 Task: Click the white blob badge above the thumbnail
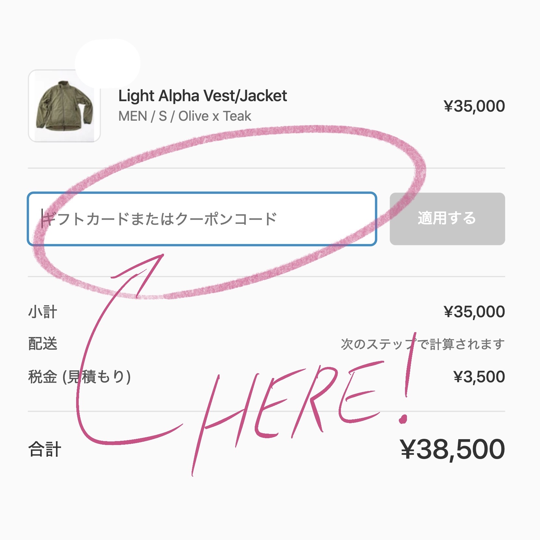[108, 63]
